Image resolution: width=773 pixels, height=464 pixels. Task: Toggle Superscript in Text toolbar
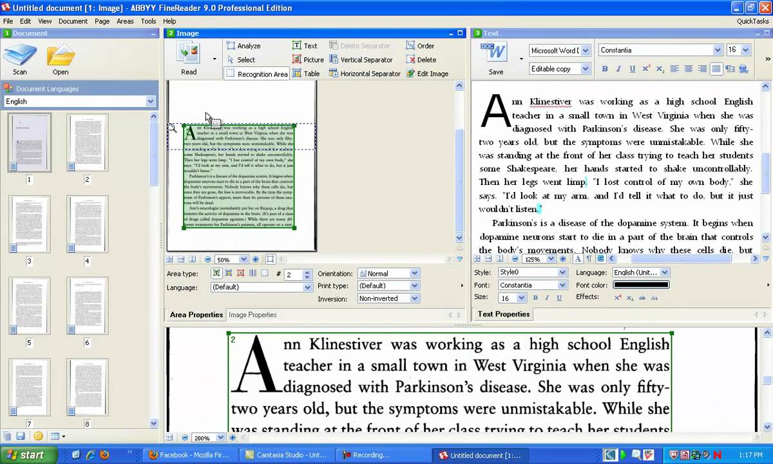[646, 69]
